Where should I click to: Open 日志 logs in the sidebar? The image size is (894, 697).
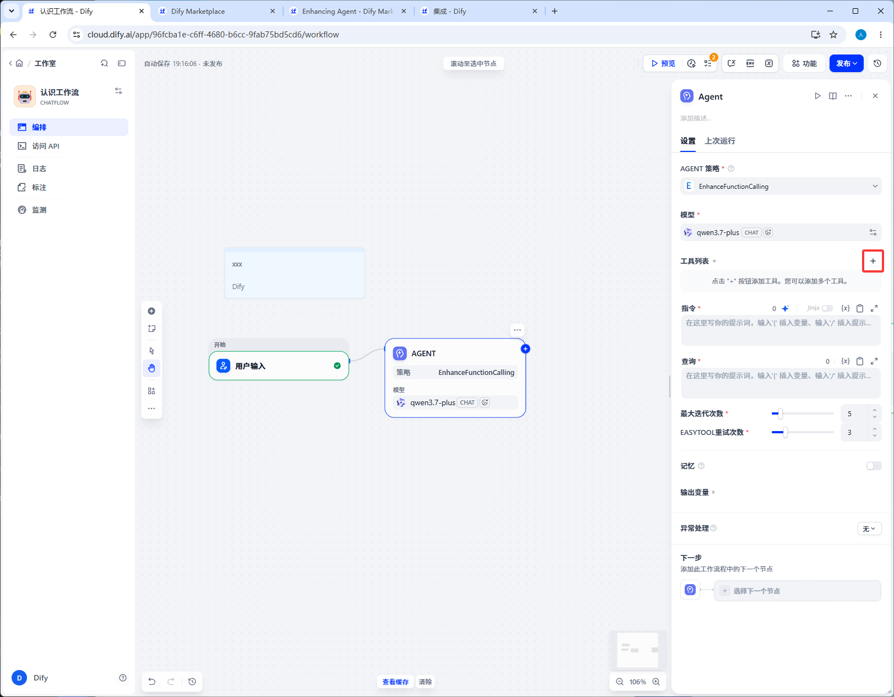point(69,168)
